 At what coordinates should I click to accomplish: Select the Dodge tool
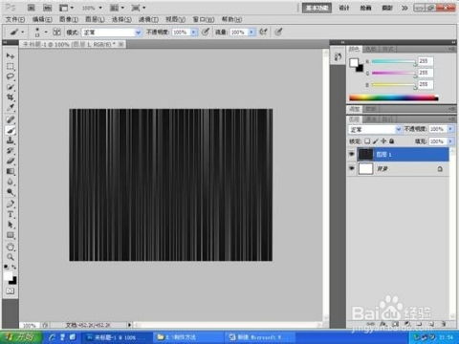pos(11,192)
